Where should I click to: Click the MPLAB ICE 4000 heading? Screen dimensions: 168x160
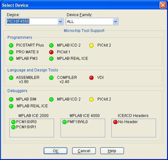[85, 116]
